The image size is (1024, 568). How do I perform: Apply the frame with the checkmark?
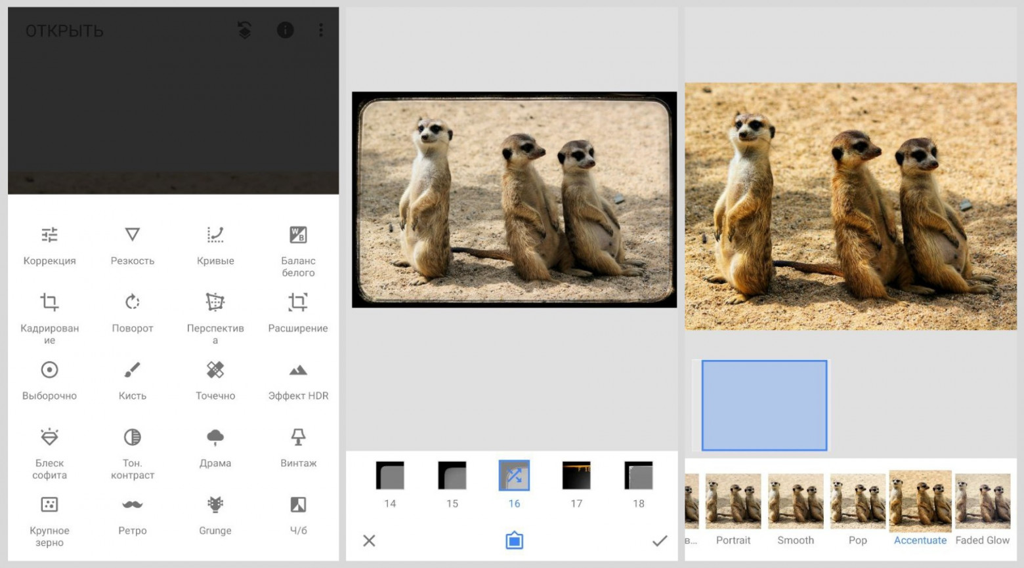[660, 540]
